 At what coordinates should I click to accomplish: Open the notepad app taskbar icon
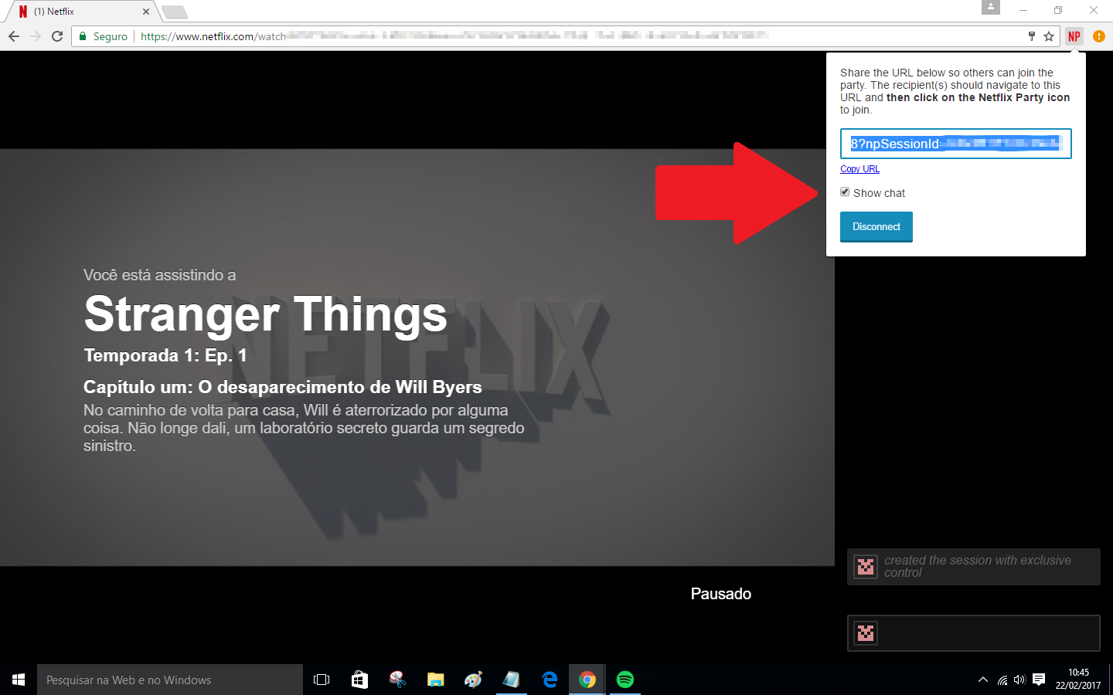(x=511, y=680)
